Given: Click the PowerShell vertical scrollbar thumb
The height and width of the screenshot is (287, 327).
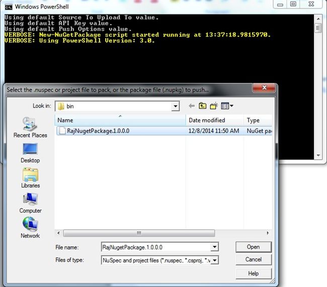Looking at the screenshot, I should 318,28.
